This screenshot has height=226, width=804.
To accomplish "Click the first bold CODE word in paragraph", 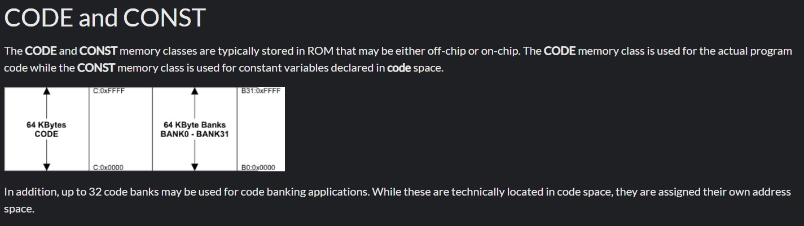I will (41, 51).
